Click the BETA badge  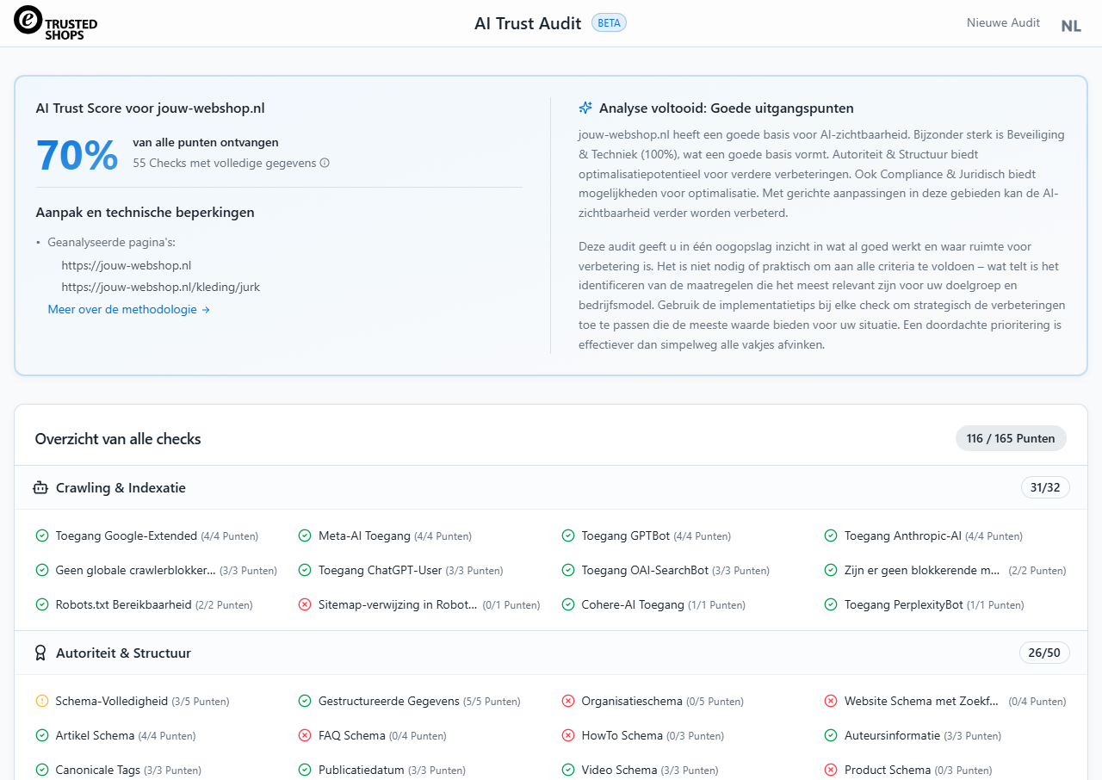[x=609, y=23]
